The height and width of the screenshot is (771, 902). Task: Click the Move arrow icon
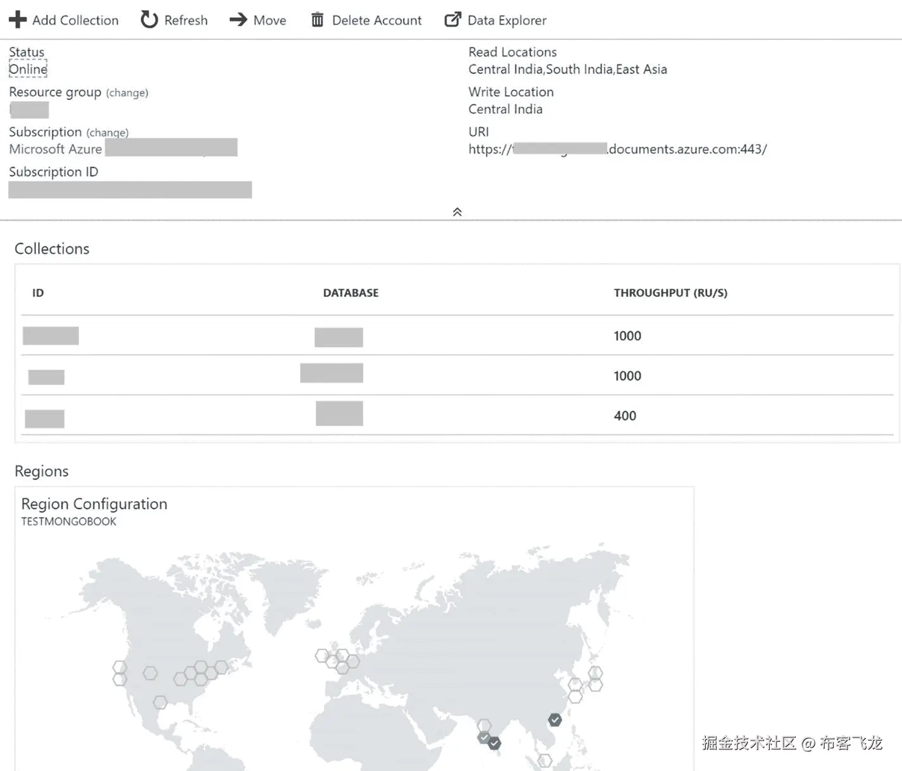coord(238,20)
